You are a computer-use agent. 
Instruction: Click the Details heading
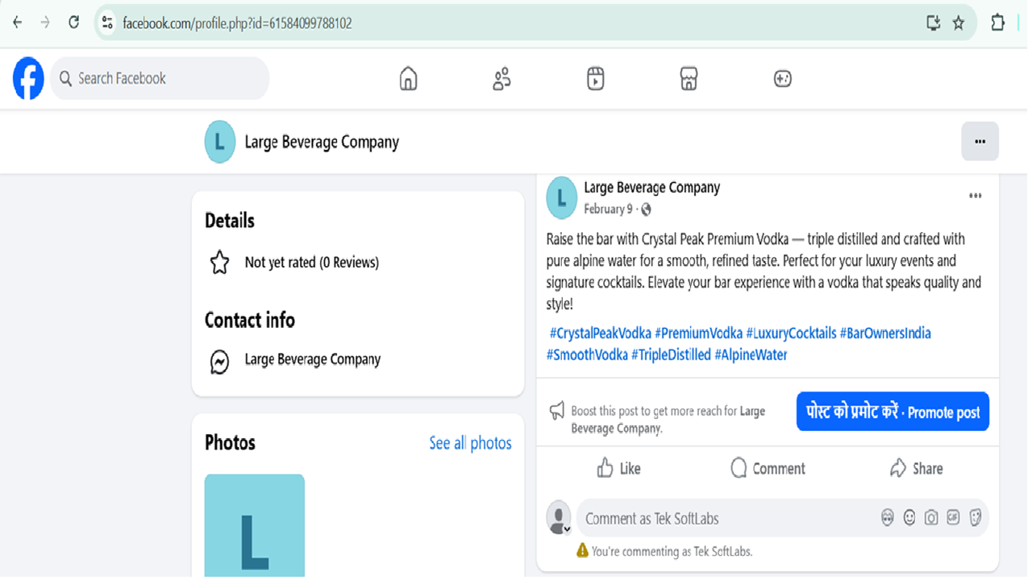pos(230,221)
